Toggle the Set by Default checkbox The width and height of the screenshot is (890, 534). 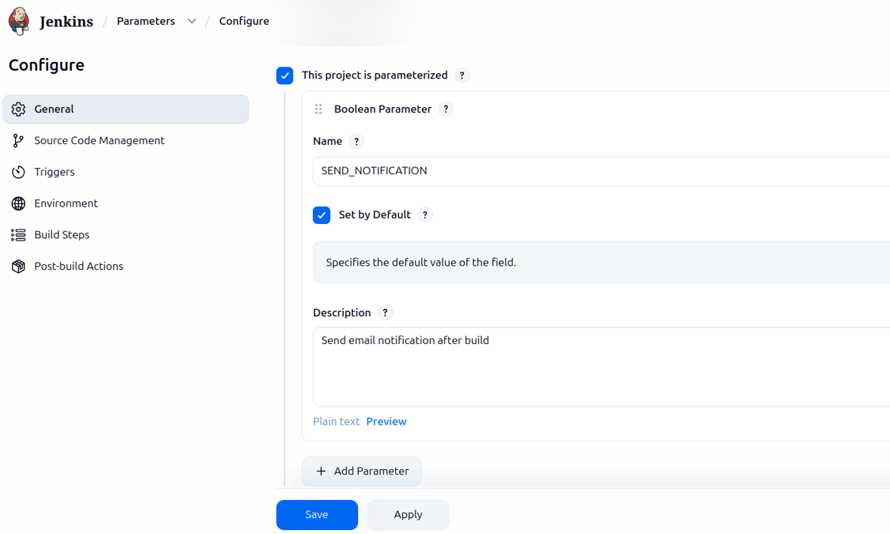(322, 215)
